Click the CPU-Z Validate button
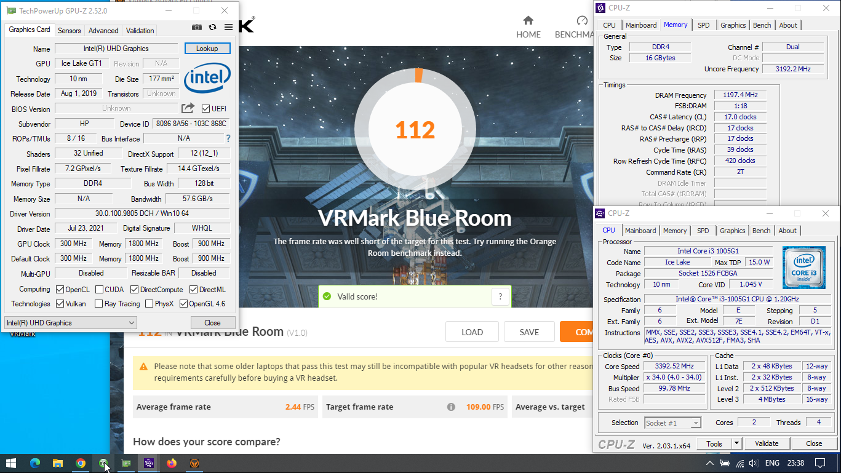Image resolution: width=841 pixels, height=473 pixels. click(767, 443)
